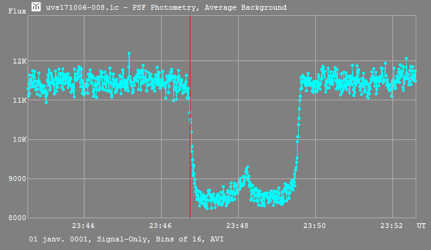Click the 9000 y-axis tick label
Screen dimensions: 431x250
coord(18,178)
